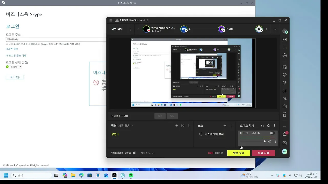Open the profile avatar in PRISM sidebar

click(x=285, y=31)
